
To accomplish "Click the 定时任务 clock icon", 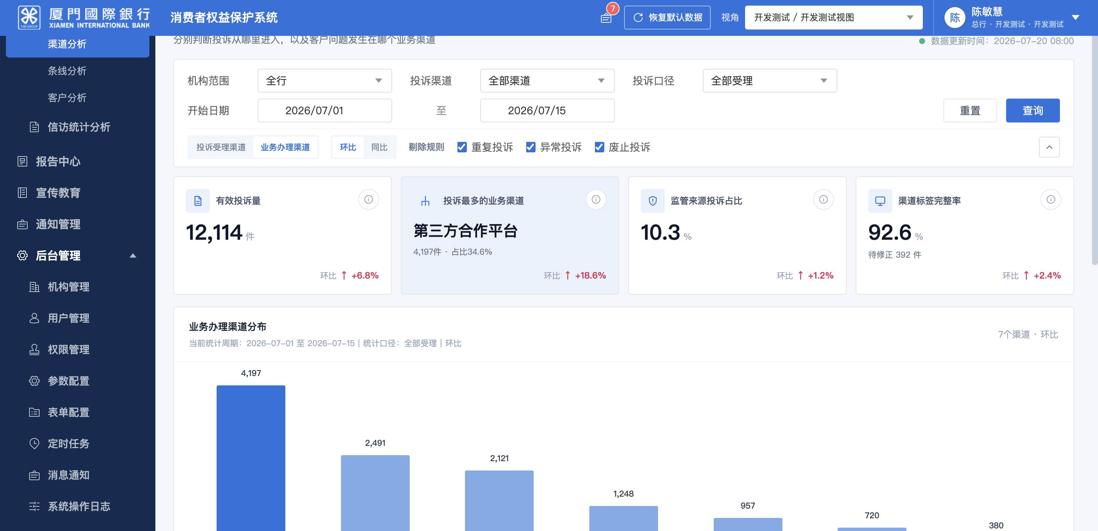I will pos(34,444).
